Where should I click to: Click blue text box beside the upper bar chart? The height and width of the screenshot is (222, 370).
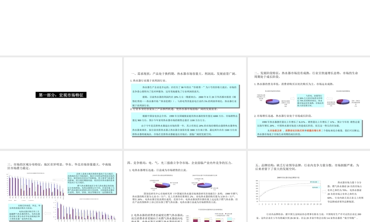pyautogui.click(x=91, y=183)
